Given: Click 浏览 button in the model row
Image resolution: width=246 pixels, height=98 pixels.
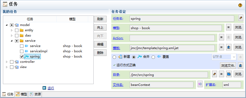Looking at the screenshot, I should point(238,27).
